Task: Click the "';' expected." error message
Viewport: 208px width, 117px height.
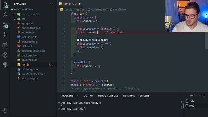Action: pyautogui.click(x=113, y=32)
